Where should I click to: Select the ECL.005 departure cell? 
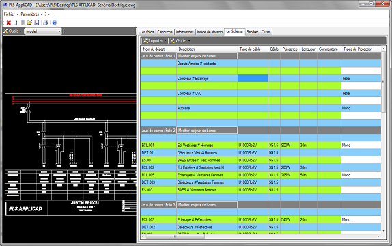pos(158,175)
